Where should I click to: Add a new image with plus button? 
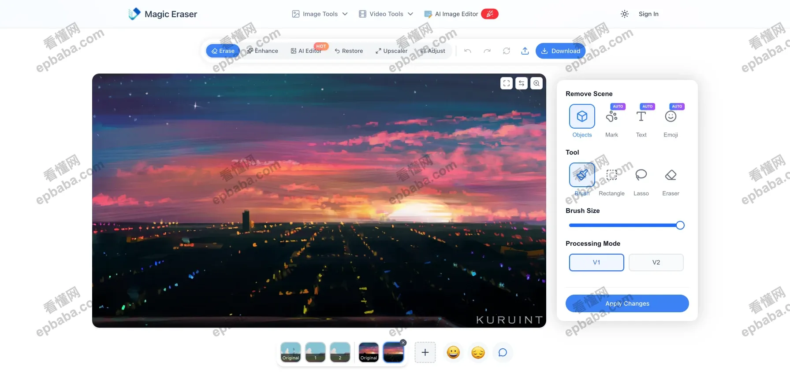click(x=425, y=352)
